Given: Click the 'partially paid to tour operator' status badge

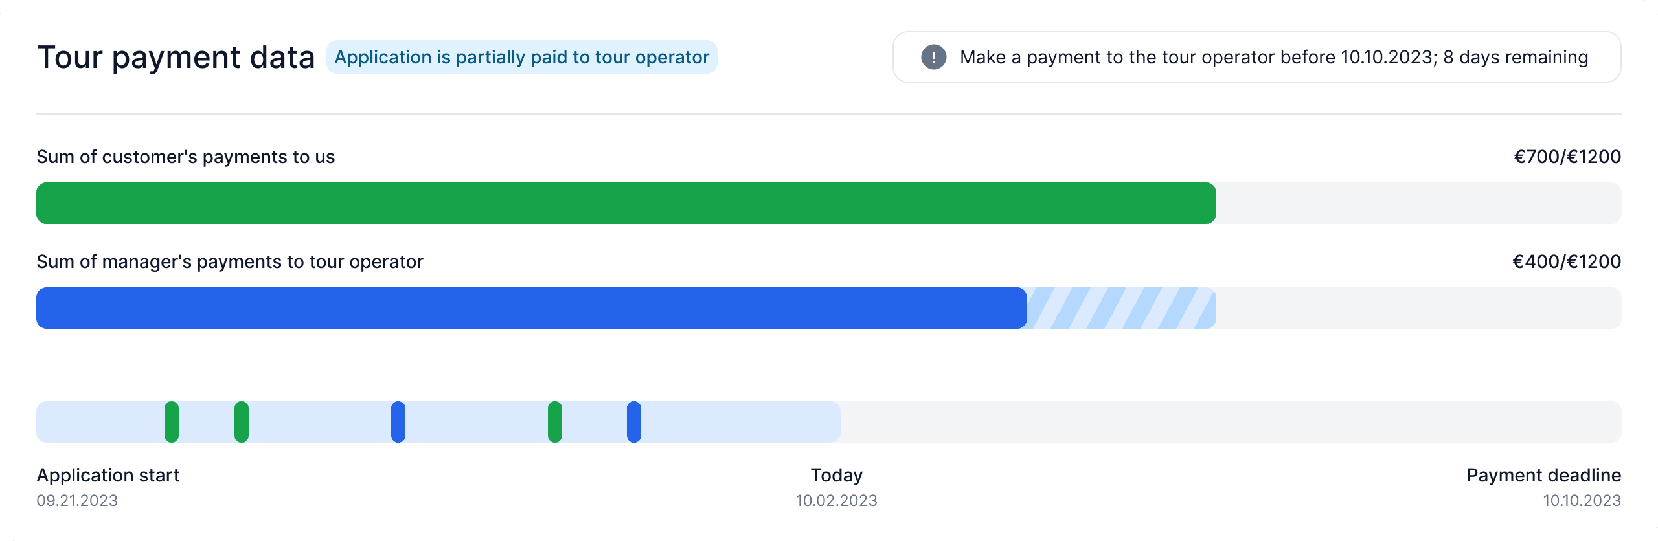Looking at the screenshot, I should point(522,57).
